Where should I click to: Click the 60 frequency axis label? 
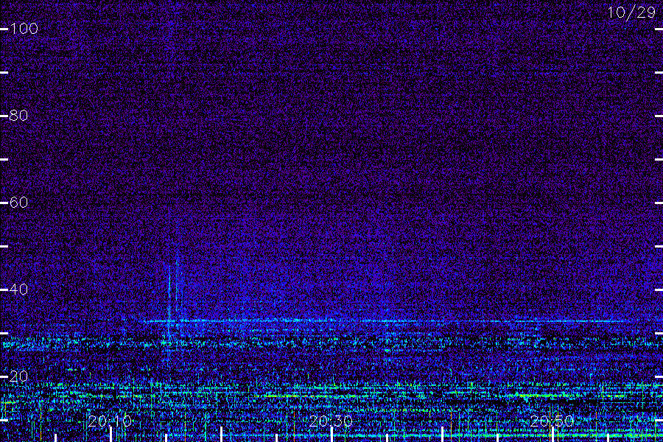[x=19, y=202]
